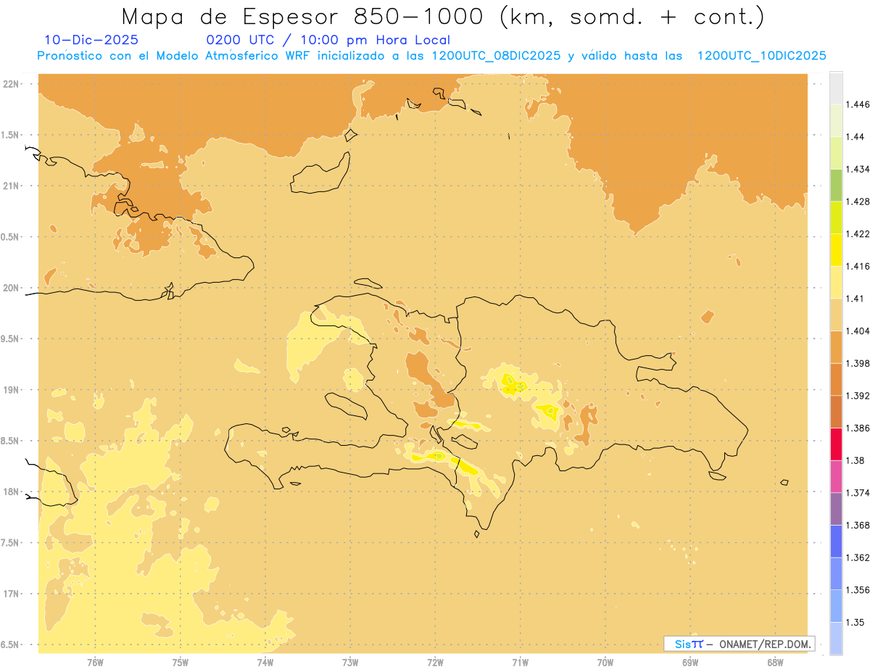
Task: Click the legend value 1.398
Action: 858,363
